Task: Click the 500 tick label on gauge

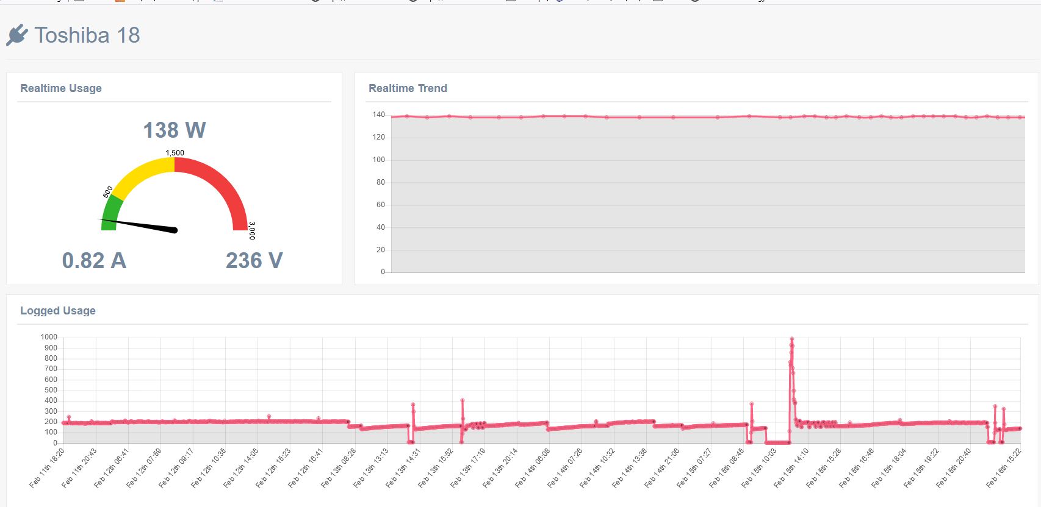Action: pos(107,192)
